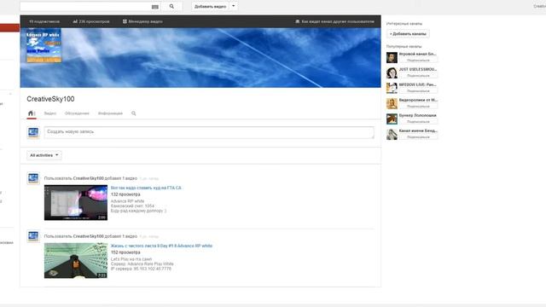
Task: Open the subscribers count in dark bar
Action: 44,21
